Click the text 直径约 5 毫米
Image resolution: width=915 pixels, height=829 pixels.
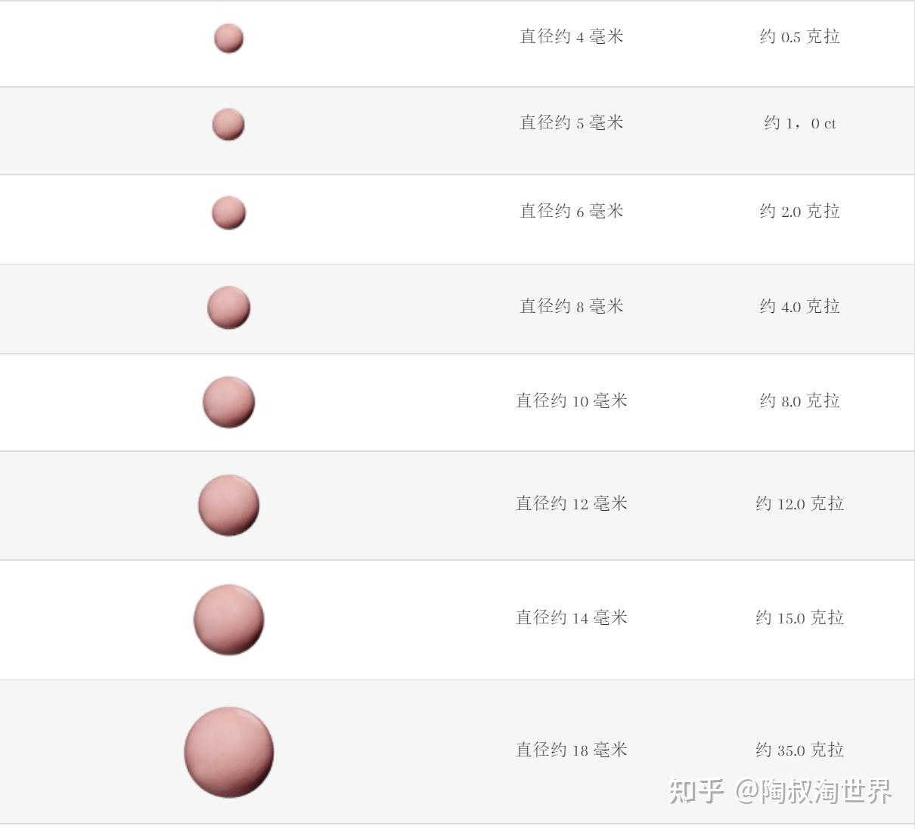pyautogui.click(x=572, y=122)
